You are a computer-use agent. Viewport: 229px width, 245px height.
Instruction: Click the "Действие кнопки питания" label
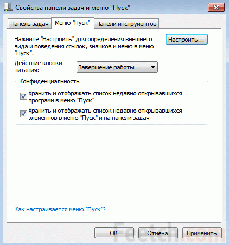(39, 67)
